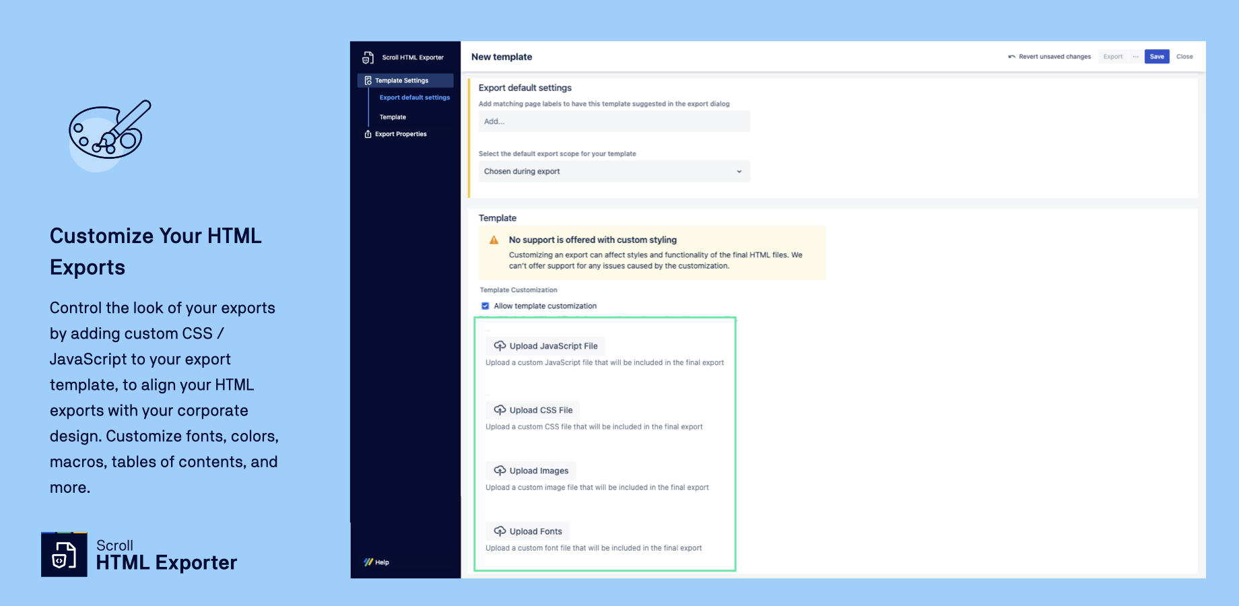Screen dimensions: 1239x606
Task: Click the Upload Images cloud icon
Action: (x=500, y=470)
